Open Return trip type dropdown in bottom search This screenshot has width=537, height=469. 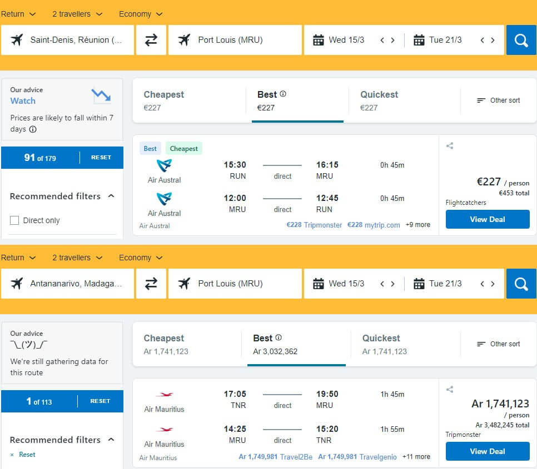[18, 258]
